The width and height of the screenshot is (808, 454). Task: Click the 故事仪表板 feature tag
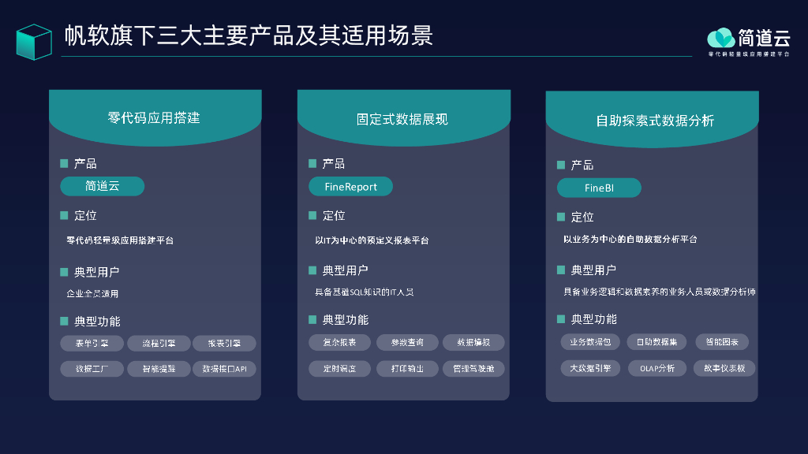(x=724, y=368)
